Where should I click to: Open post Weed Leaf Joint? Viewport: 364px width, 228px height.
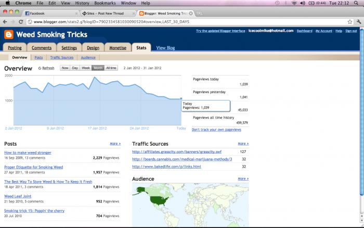coord(18,196)
